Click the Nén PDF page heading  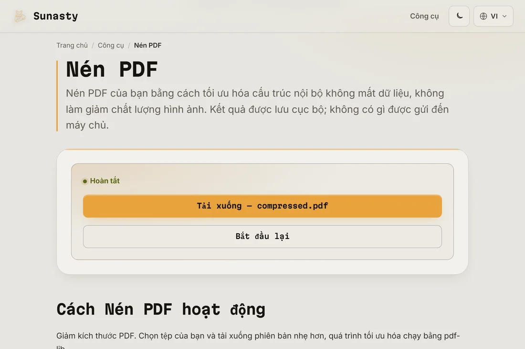(112, 69)
